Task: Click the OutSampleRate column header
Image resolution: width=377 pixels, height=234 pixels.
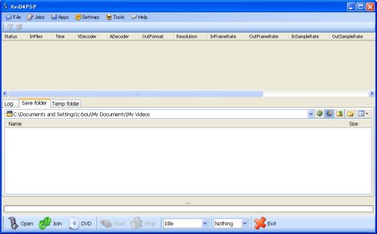Action: [352, 36]
